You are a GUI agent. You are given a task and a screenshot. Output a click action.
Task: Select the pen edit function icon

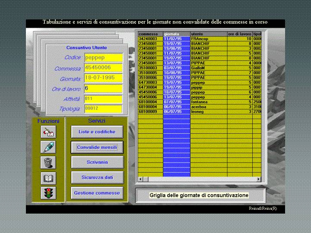(x=48, y=147)
